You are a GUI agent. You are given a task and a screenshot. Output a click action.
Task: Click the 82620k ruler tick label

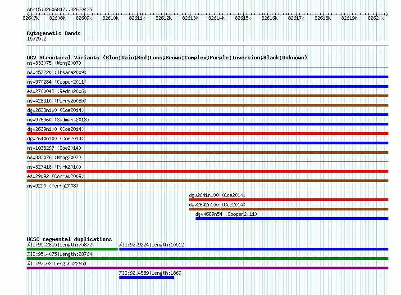pos(376,18)
